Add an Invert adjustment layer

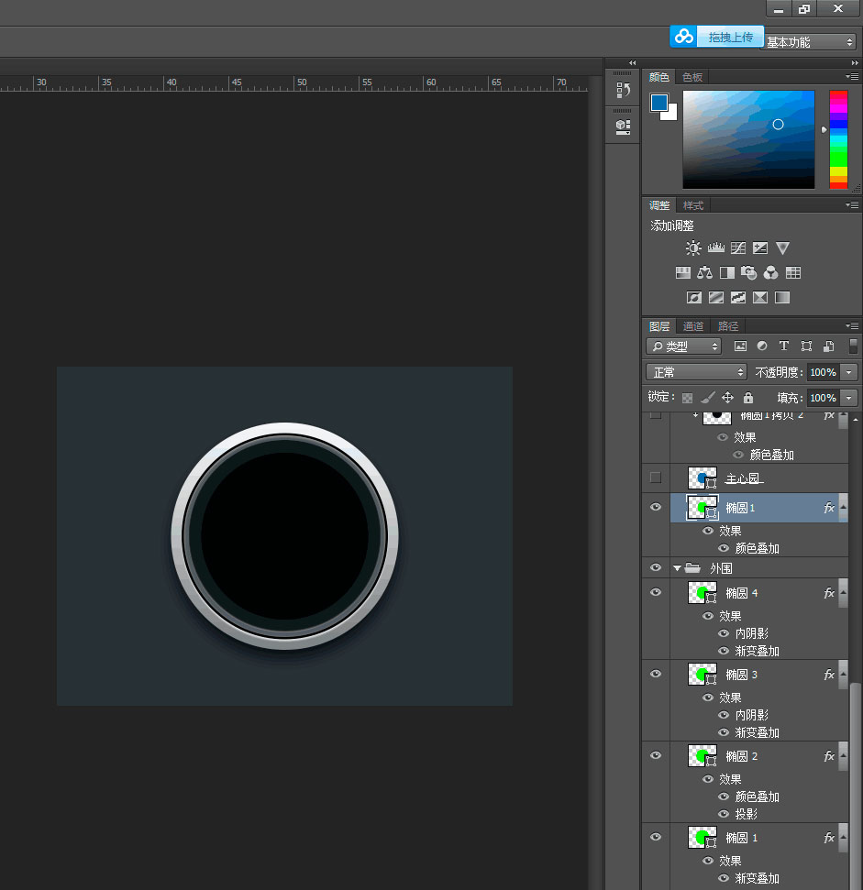[x=694, y=297]
